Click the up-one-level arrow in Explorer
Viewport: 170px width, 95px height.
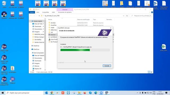(39, 16)
